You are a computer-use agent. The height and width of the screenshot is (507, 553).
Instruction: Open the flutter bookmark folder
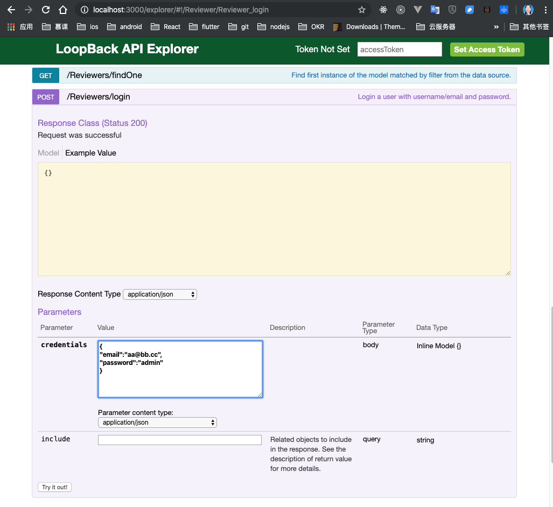point(204,27)
